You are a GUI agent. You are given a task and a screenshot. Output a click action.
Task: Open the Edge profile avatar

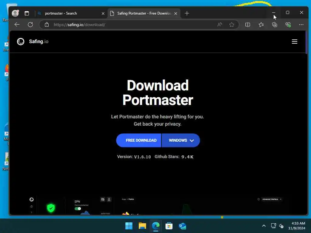[x=15, y=13]
